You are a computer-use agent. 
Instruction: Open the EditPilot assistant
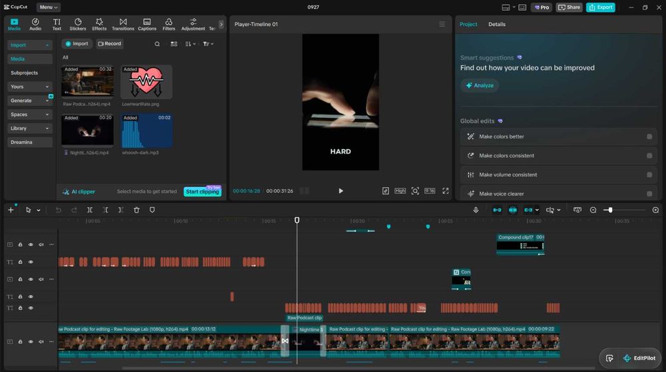click(640, 358)
